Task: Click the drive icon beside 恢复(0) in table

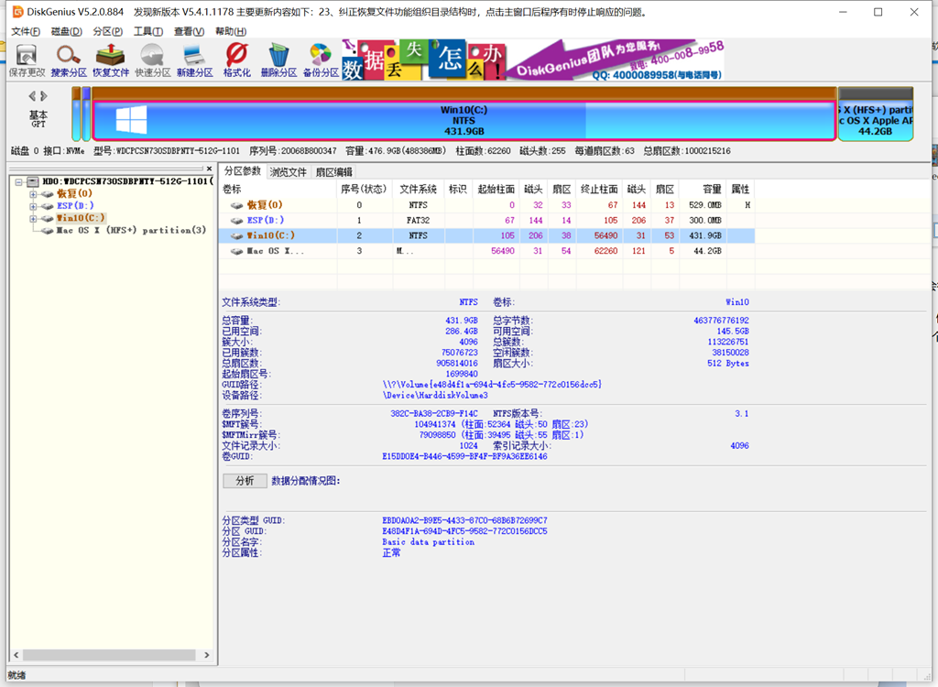Action: [237, 205]
